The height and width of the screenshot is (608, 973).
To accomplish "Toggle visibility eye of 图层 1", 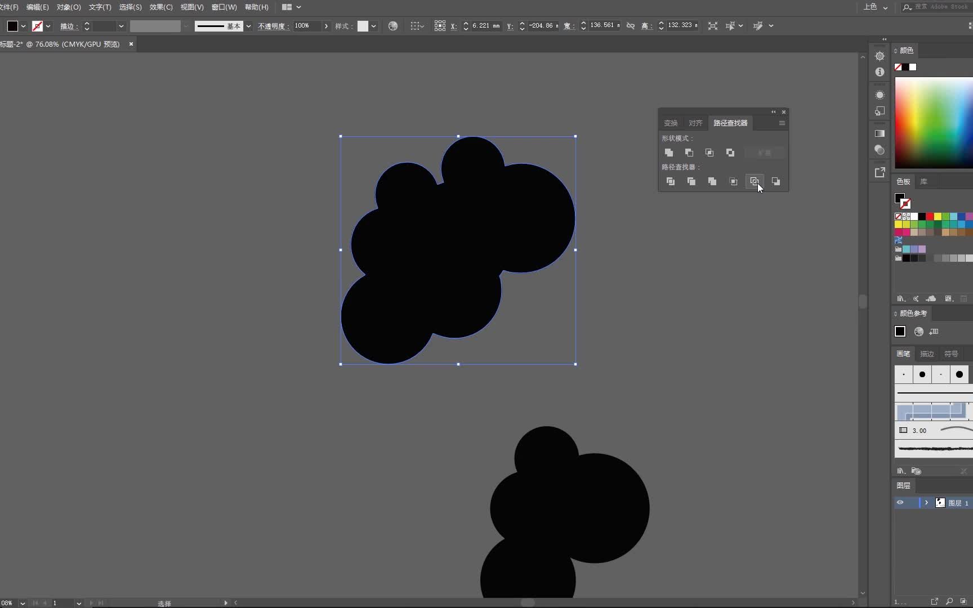I will click(900, 503).
